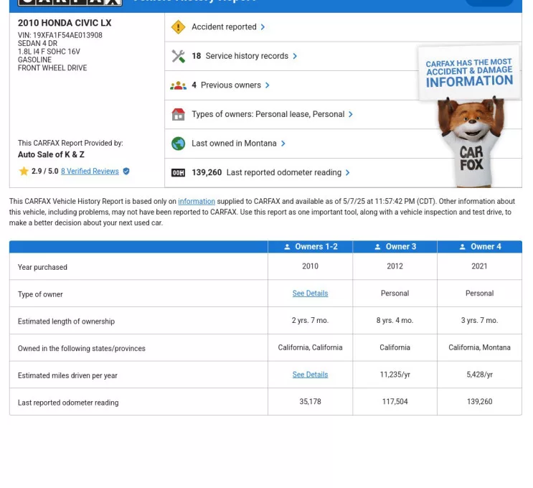This screenshot has height=488, width=533.
Task: Click the globe Last owned icon
Action: point(179,144)
